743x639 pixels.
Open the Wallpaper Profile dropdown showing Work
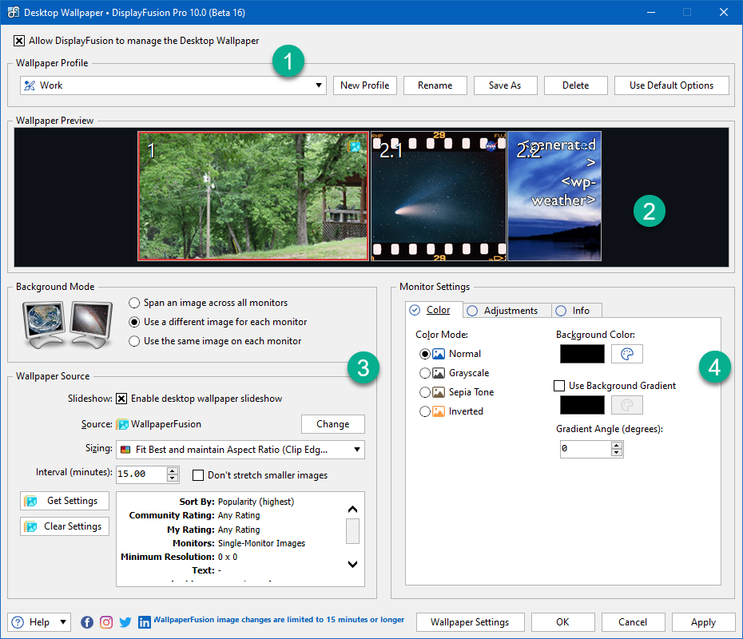pos(173,85)
